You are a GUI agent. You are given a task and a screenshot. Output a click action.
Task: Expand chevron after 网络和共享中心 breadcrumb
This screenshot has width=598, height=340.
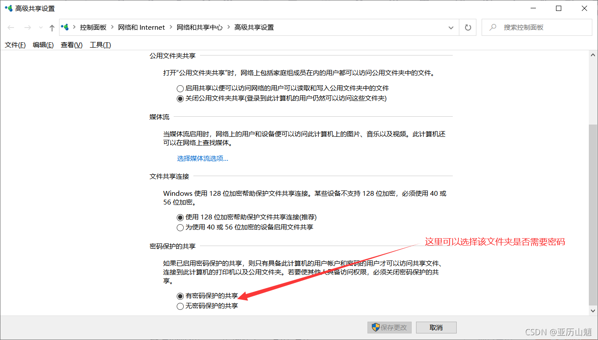click(229, 27)
